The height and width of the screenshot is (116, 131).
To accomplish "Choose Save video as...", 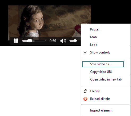I will 103,64.
